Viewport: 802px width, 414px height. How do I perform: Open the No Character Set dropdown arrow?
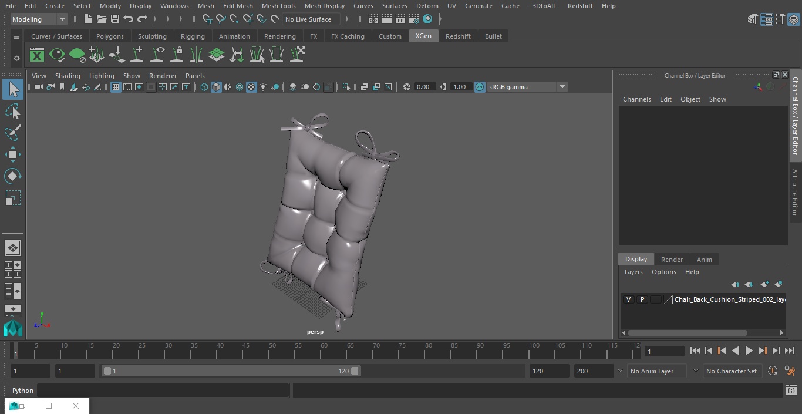(x=696, y=371)
